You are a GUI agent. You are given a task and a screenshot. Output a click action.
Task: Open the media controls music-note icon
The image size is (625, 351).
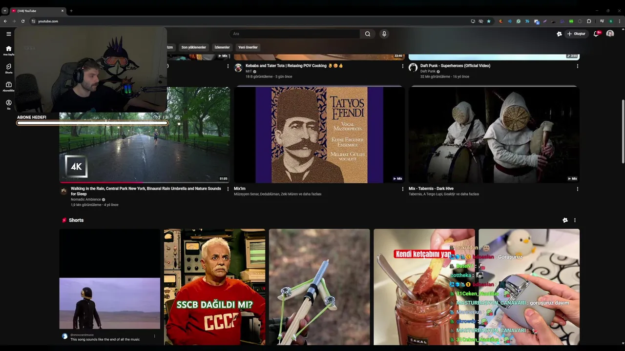point(602,21)
